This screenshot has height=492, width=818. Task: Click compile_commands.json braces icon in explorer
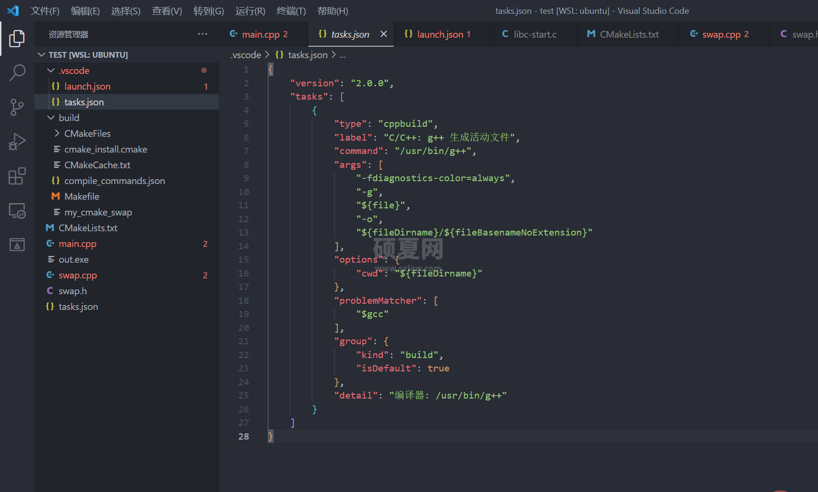pos(55,181)
